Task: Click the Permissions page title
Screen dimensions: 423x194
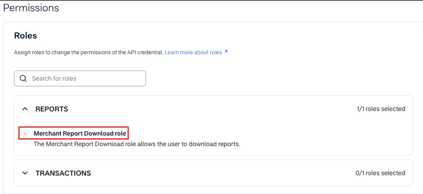Action: (x=31, y=8)
